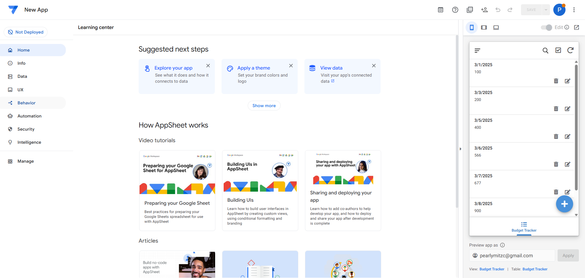The image size is (585, 278).
Task: Collapse the preview panel with side arrow
Action: coord(460,149)
